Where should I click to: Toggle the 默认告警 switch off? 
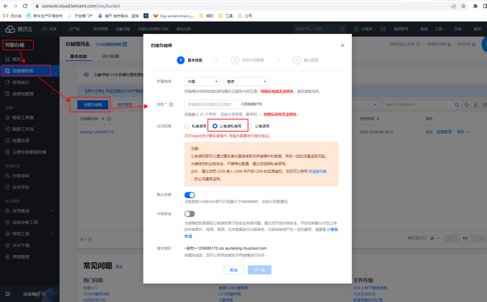[x=189, y=195]
